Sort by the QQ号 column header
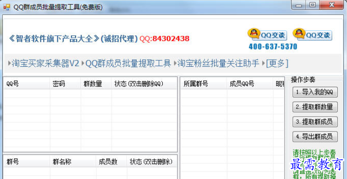Viewport: 347px width, 179px height. click(27, 84)
